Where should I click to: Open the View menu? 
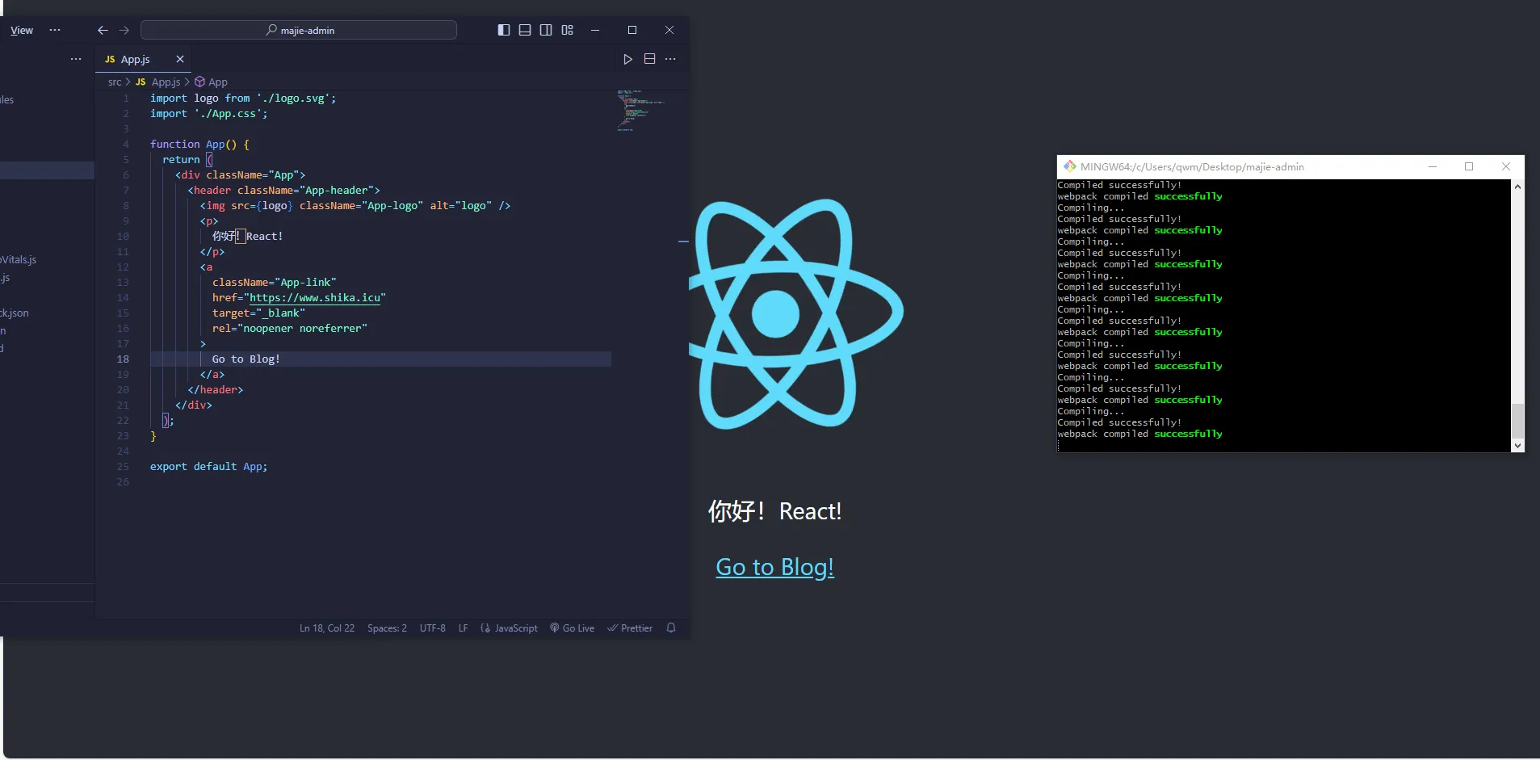click(22, 30)
